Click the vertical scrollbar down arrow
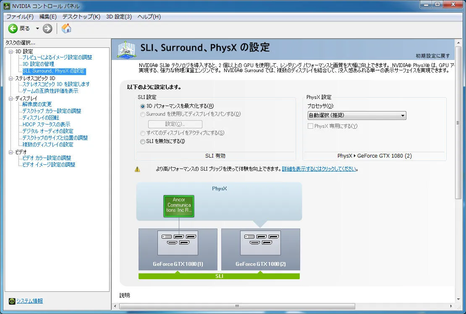Image resolution: width=466 pixels, height=314 pixels. click(x=458, y=299)
